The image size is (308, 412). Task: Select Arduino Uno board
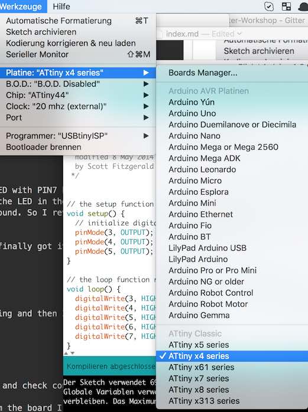pyautogui.click(x=232, y=113)
